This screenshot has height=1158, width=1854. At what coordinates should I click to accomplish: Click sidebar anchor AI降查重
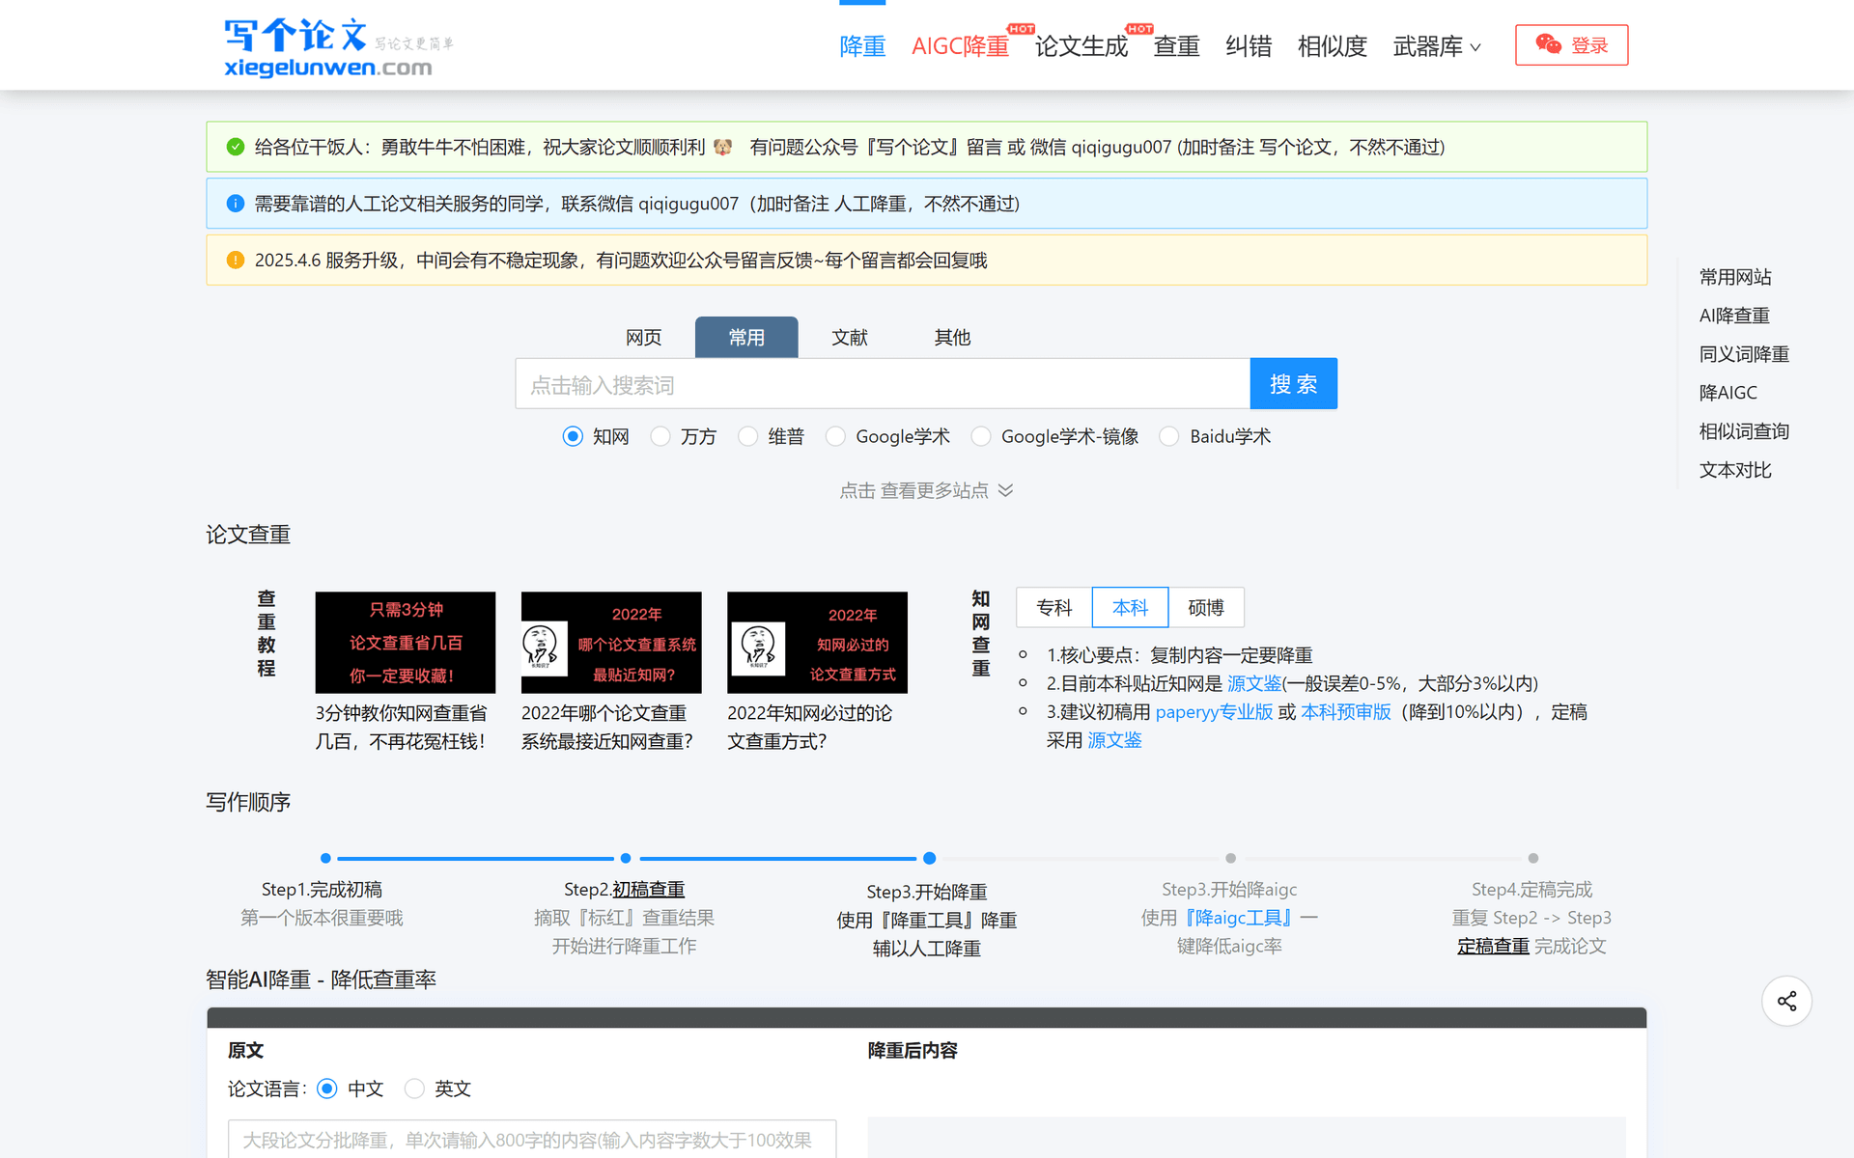1734,316
